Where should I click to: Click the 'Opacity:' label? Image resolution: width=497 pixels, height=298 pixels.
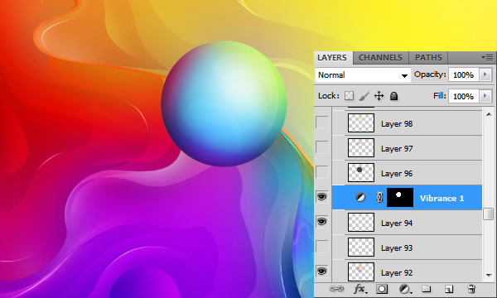point(430,74)
